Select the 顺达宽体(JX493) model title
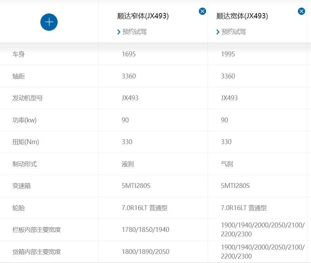The image size is (311, 263). click(x=242, y=16)
